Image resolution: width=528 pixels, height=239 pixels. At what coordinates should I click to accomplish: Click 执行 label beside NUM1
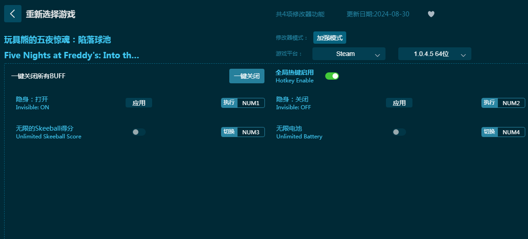229,103
